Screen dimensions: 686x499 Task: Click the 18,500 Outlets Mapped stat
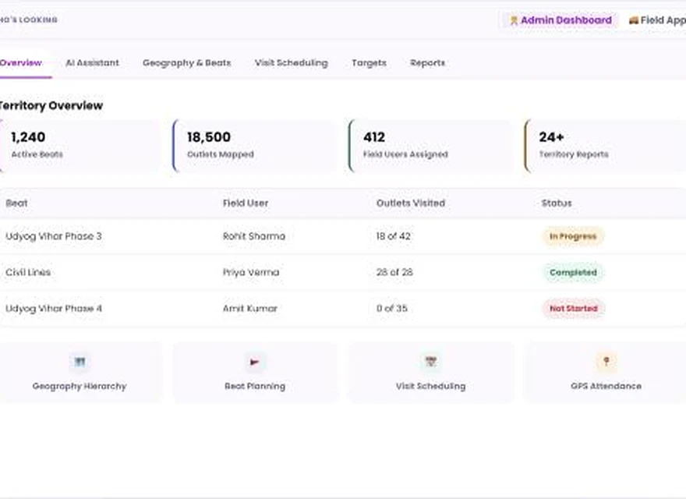[x=255, y=145]
